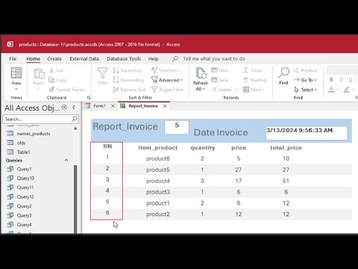Open Query2
This screenshot has height=269, width=358.
[24, 206]
